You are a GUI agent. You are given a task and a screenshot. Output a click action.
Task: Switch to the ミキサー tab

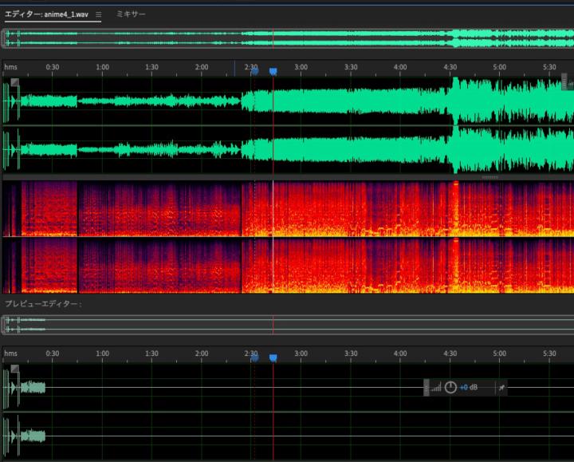coord(131,14)
